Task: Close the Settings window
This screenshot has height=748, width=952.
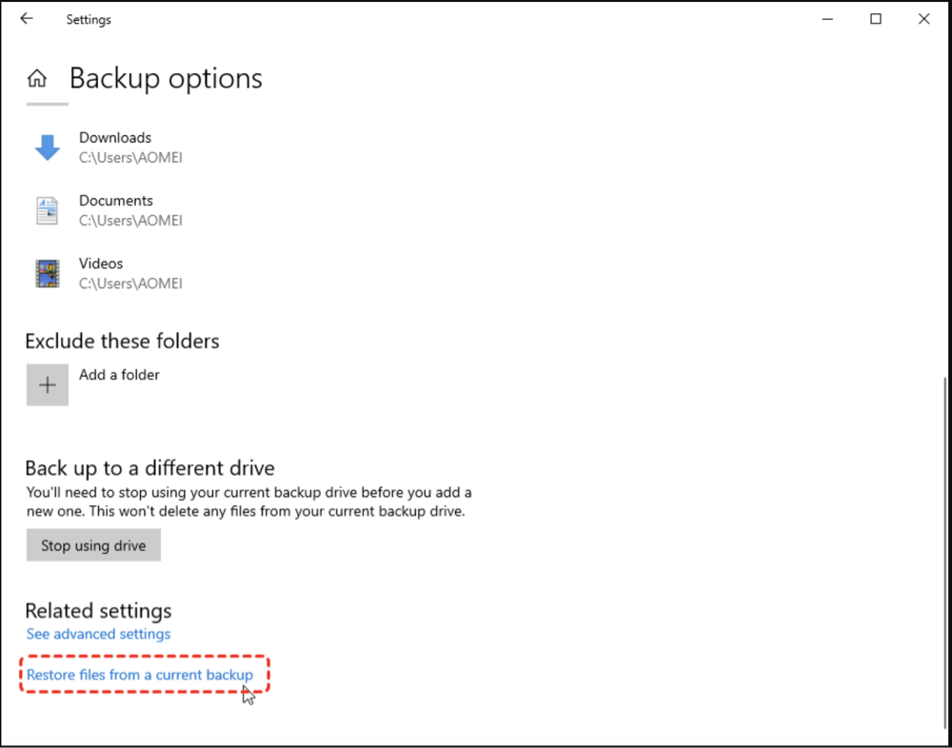Action: coord(923,19)
